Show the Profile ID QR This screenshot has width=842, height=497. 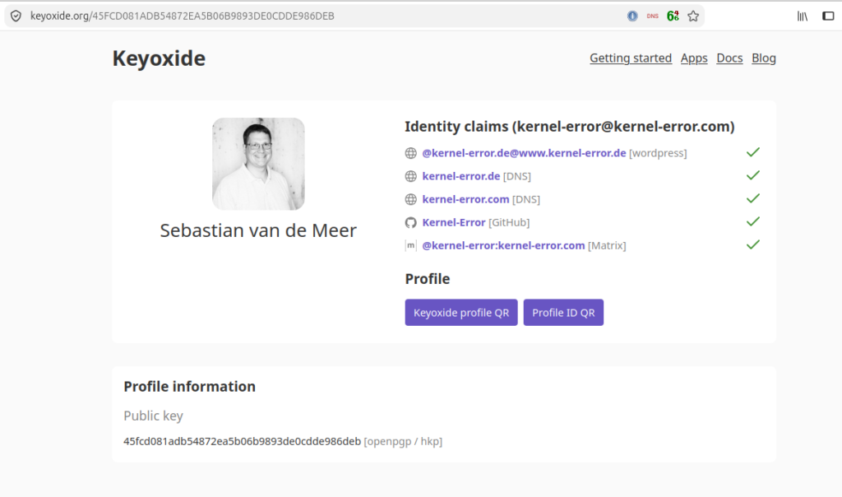coord(563,313)
